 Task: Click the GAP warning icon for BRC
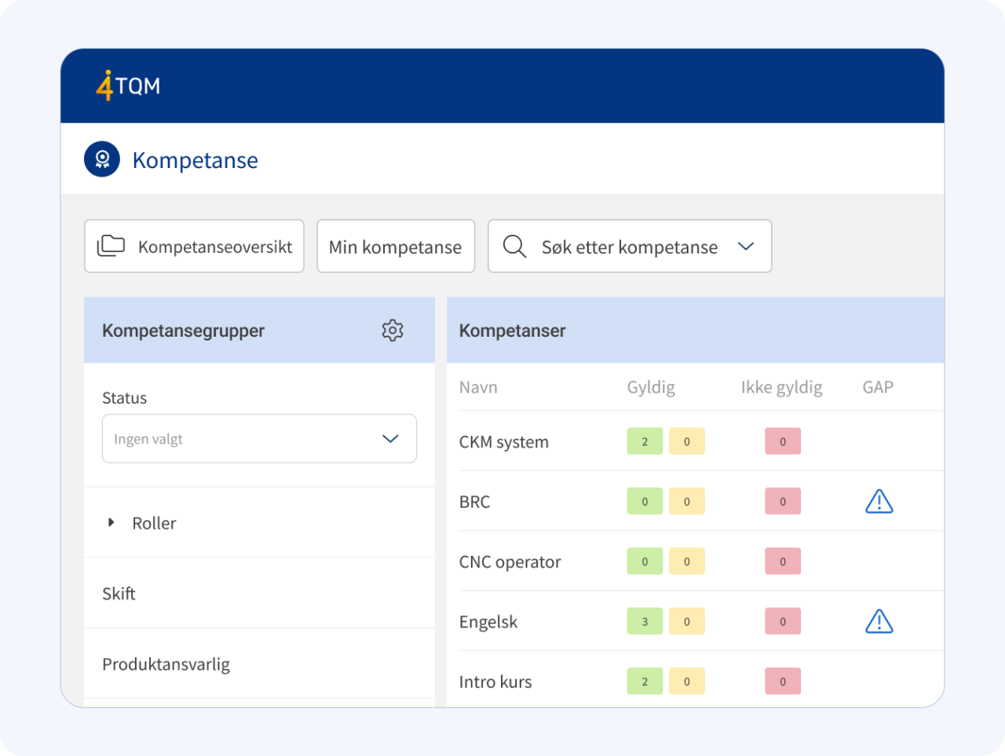[x=879, y=502]
